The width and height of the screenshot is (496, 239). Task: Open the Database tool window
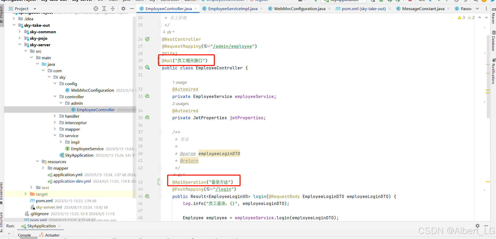point(493,41)
